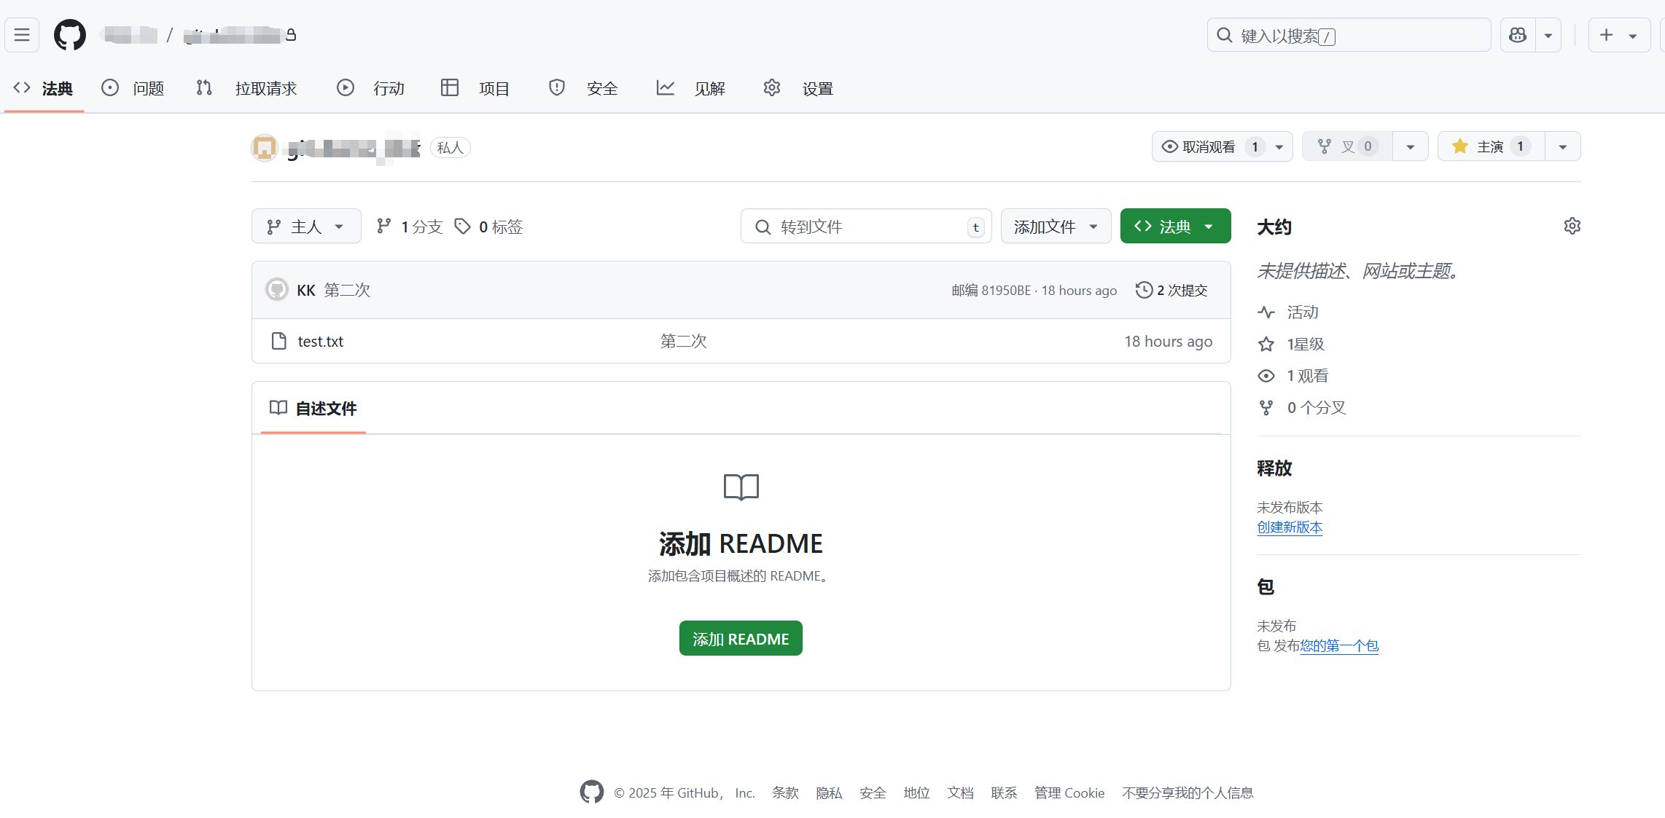View commit history via 2 次提交
Viewport: 1665px width, 818px height.
click(1171, 289)
